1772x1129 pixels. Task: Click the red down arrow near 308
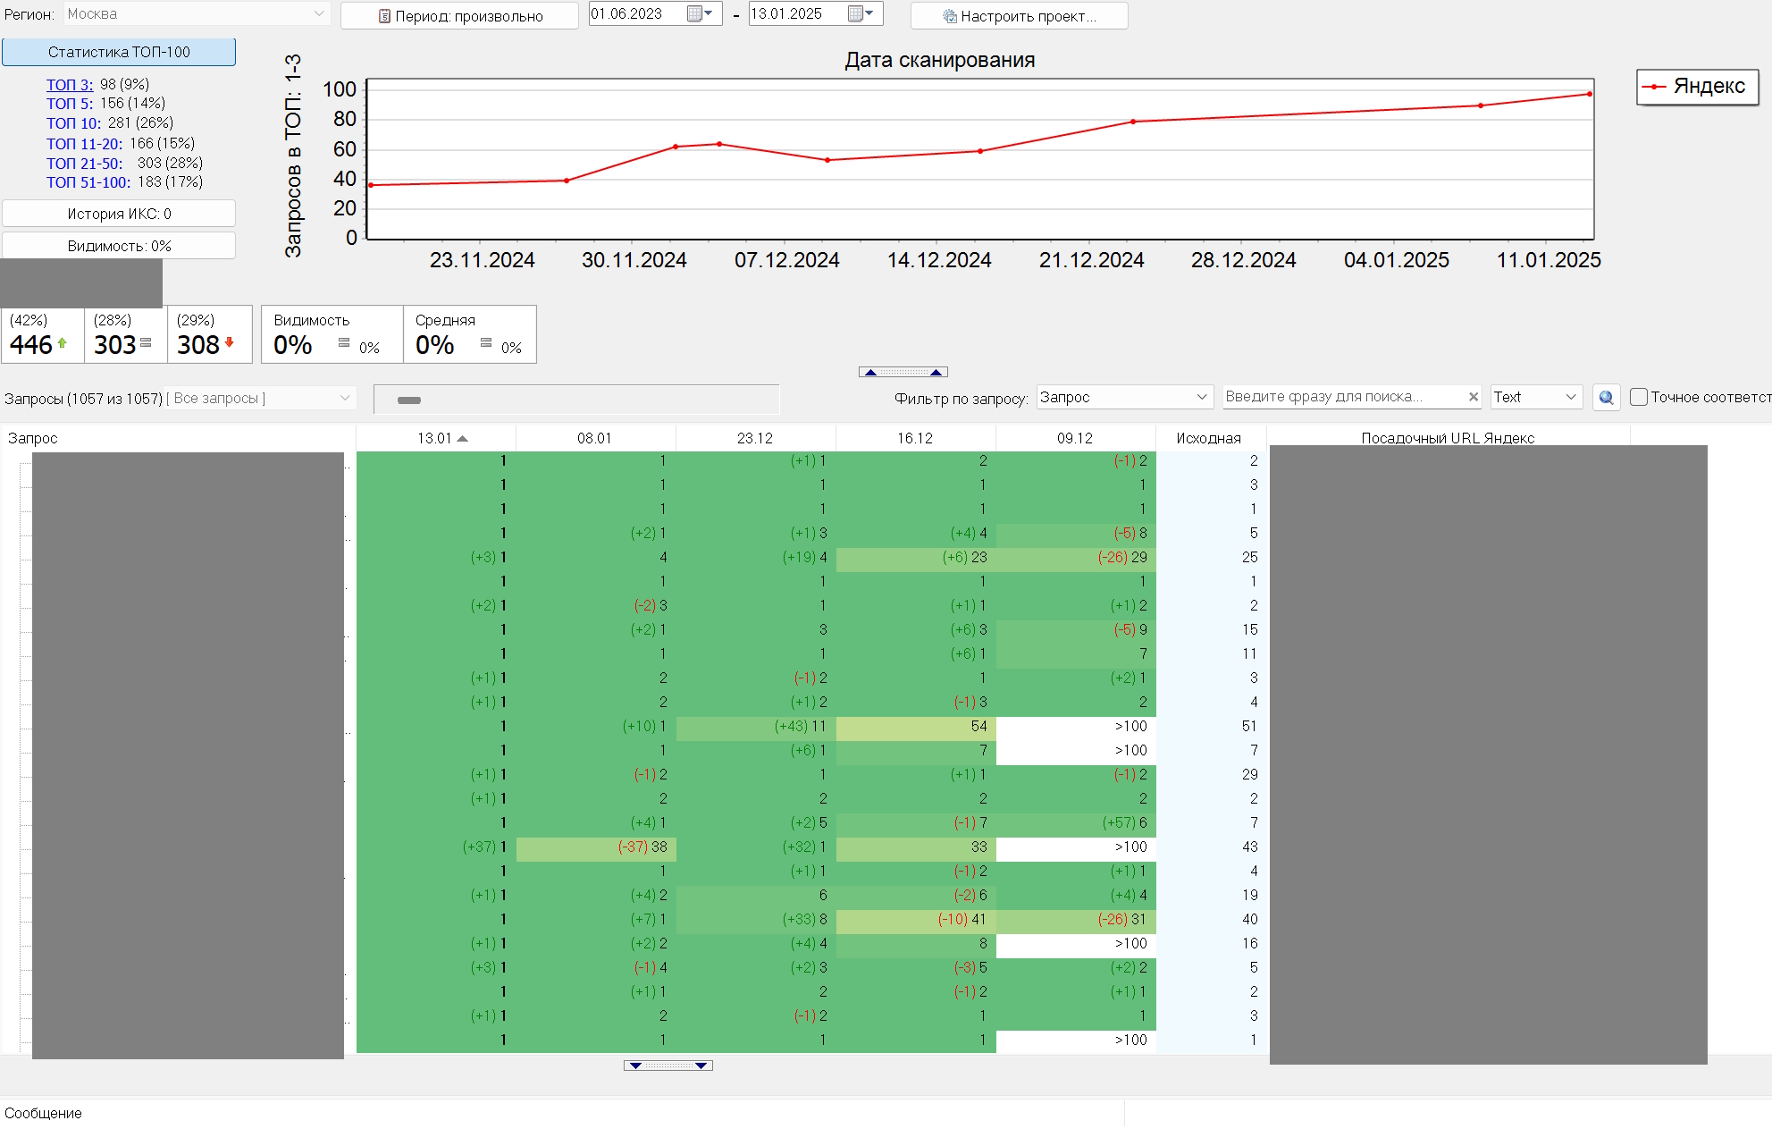pyautogui.click(x=230, y=342)
